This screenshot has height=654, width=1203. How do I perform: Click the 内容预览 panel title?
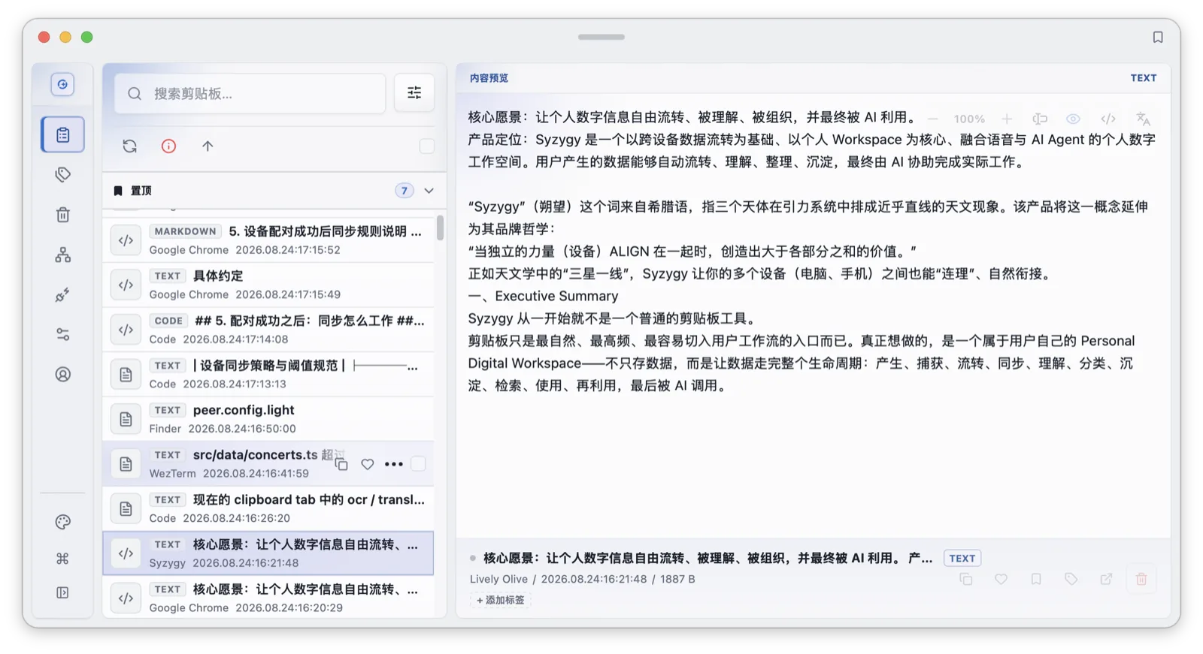[489, 78]
